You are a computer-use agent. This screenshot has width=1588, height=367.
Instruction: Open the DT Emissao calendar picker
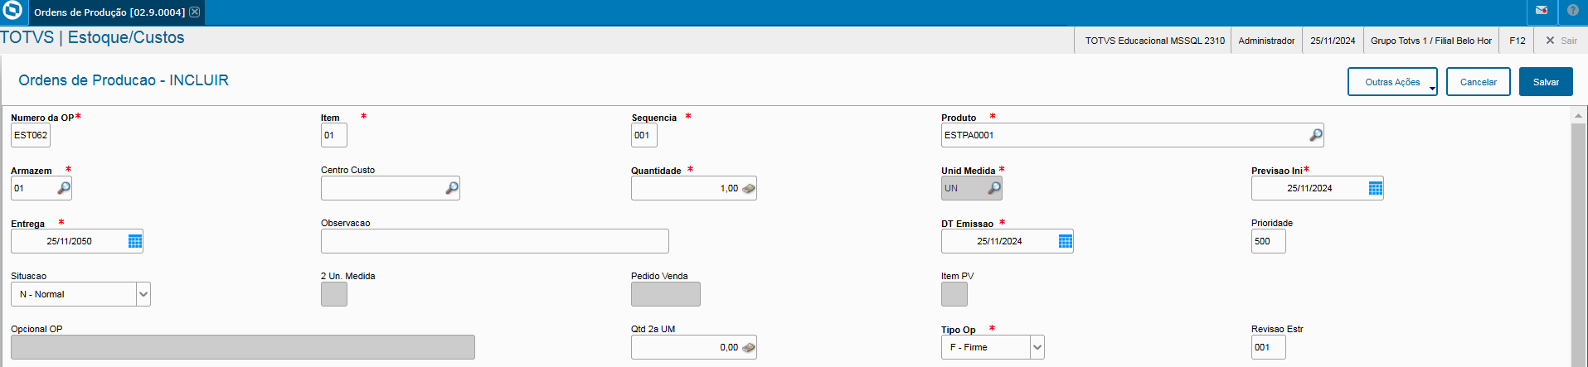[x=1066, y=241]
